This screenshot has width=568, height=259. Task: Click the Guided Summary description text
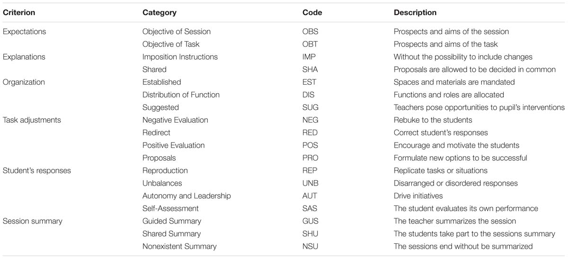(455, 221)
